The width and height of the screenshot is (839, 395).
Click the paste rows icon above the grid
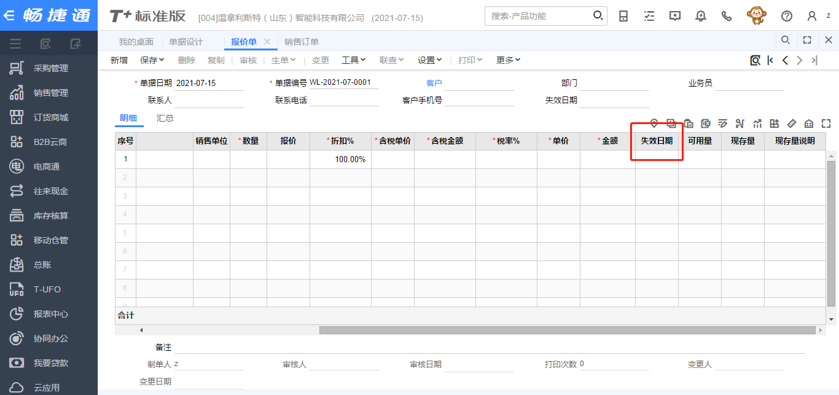click(689, 123)
